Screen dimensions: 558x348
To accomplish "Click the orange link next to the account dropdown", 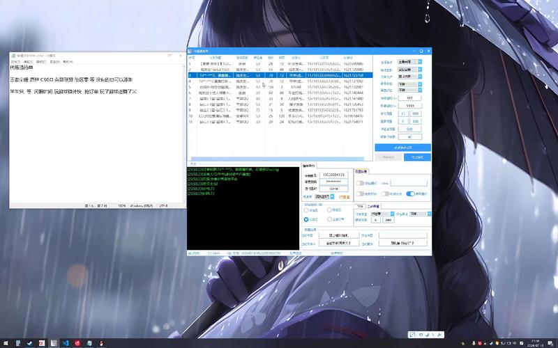I will tap(344, 196).
